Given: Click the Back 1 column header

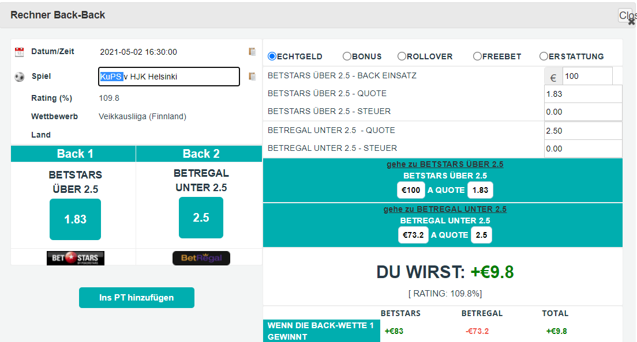Looking at the screenshot, I should click(x=73, y=154).
